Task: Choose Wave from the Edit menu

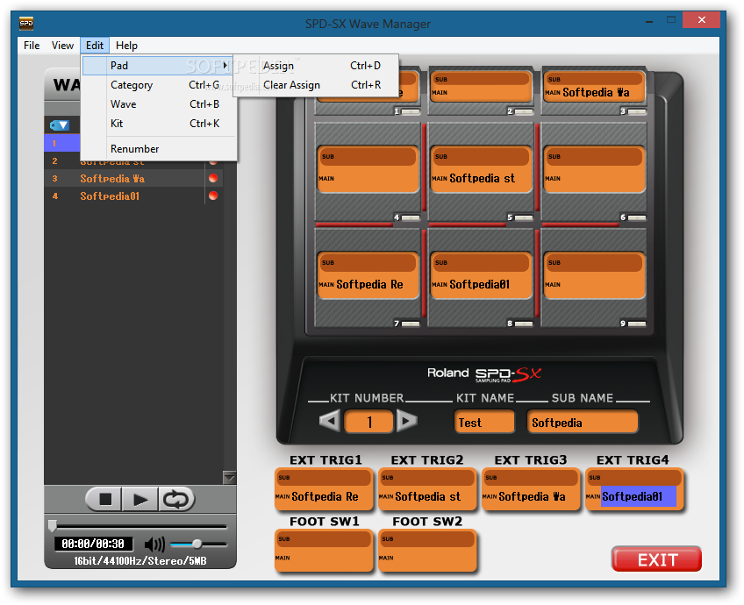Action: tap(158, 104)
